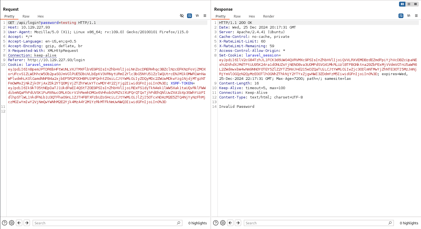The image size is (421, 229).
Task: Click the Cache-Control: no-cache header
Action: [254, 37]
